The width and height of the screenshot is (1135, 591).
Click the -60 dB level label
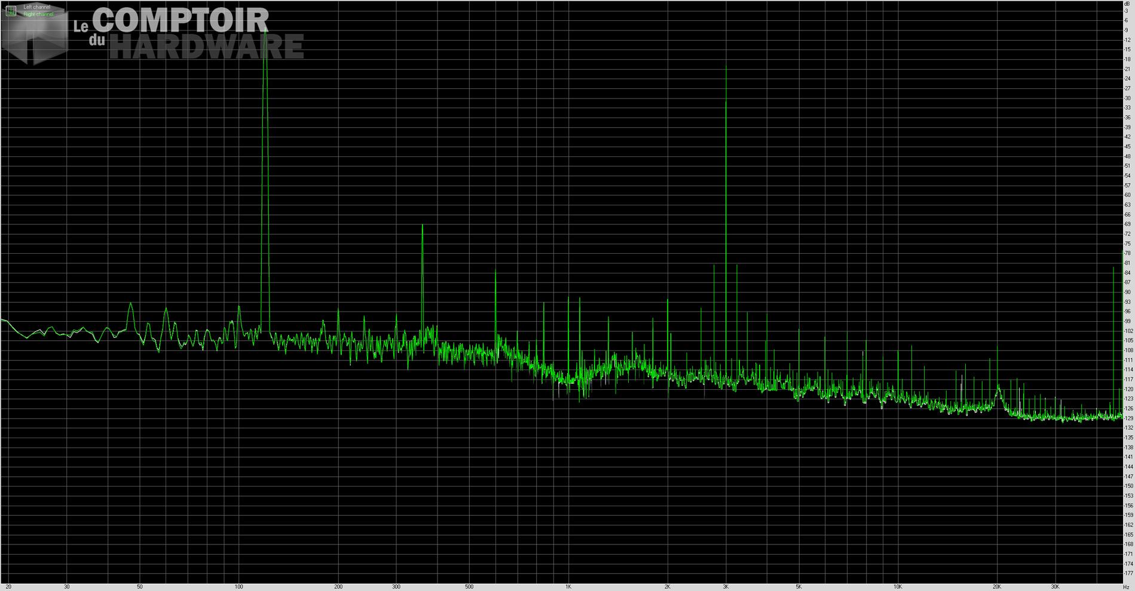pos(1128,195)
